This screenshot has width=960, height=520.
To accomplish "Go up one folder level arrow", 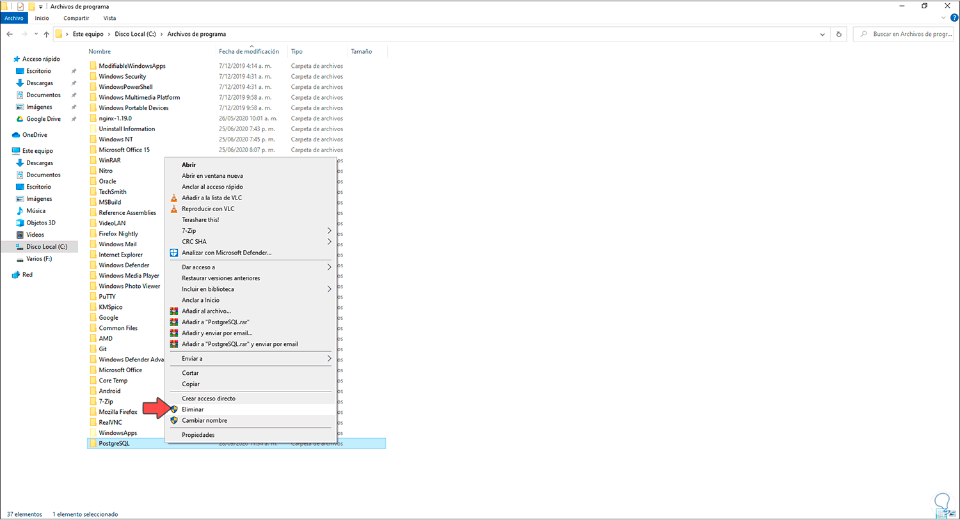I will (46, 34).
